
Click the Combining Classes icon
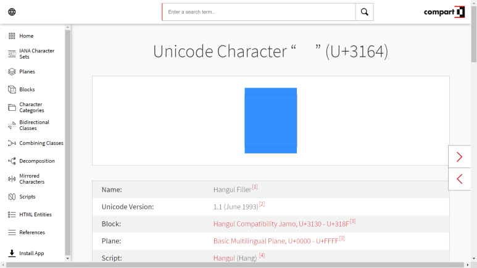click(12, 143)
